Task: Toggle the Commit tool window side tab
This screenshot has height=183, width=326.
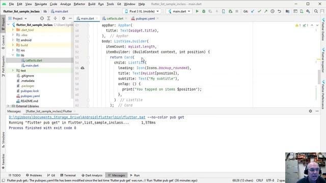Action: 3,42
